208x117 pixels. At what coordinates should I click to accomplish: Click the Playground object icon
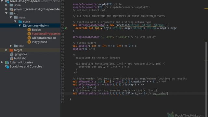(29, 42)
